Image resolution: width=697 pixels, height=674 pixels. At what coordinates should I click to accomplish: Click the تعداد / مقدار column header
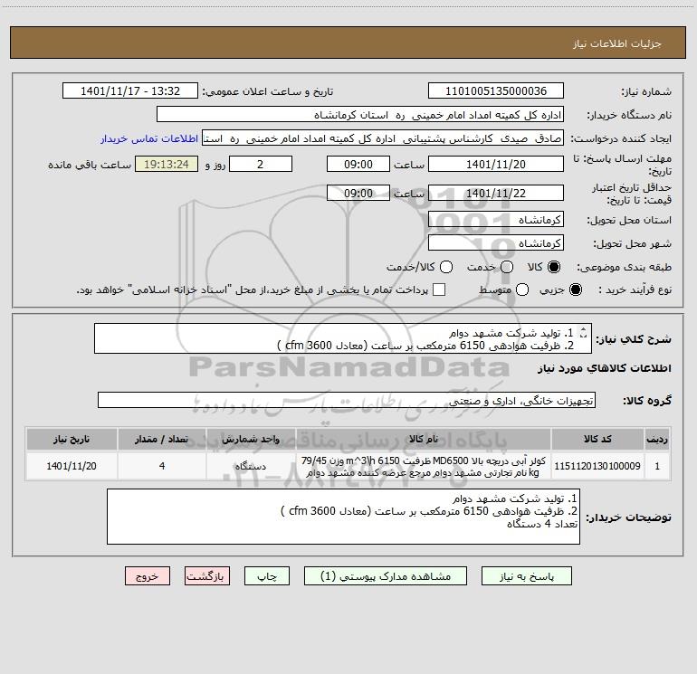pos(162,439)
